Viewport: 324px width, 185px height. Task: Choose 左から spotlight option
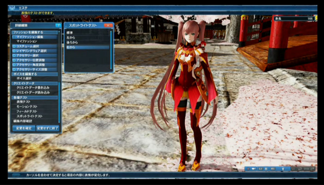[87, 38]
